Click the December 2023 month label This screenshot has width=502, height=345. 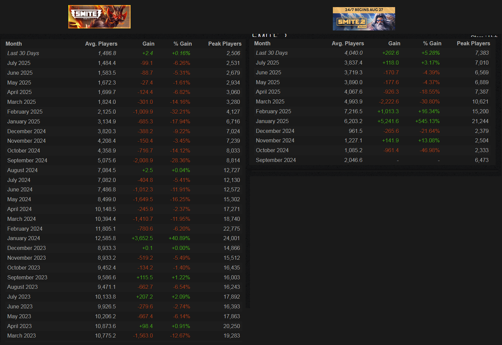pos(26,248)
